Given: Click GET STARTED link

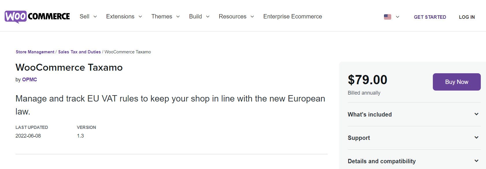Looking at the screenshot, I should tap(430, 17).
